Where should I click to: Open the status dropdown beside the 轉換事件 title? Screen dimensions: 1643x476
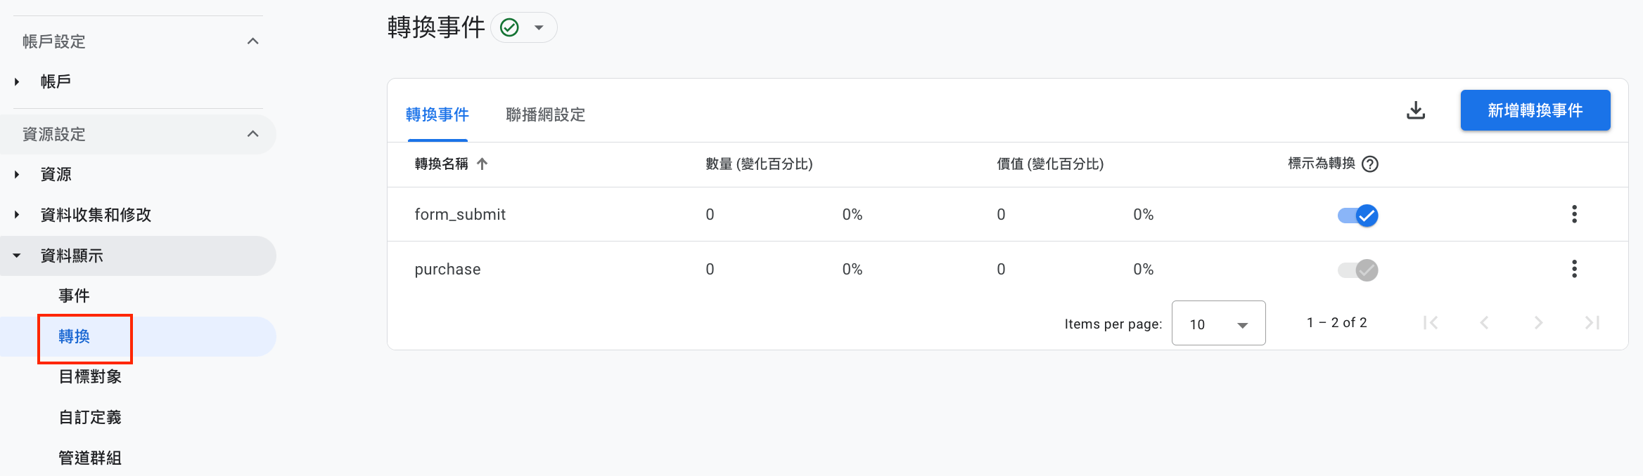pos(524,27)
